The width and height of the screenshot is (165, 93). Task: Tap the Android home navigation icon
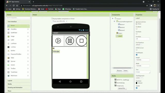tap(70, 82)
